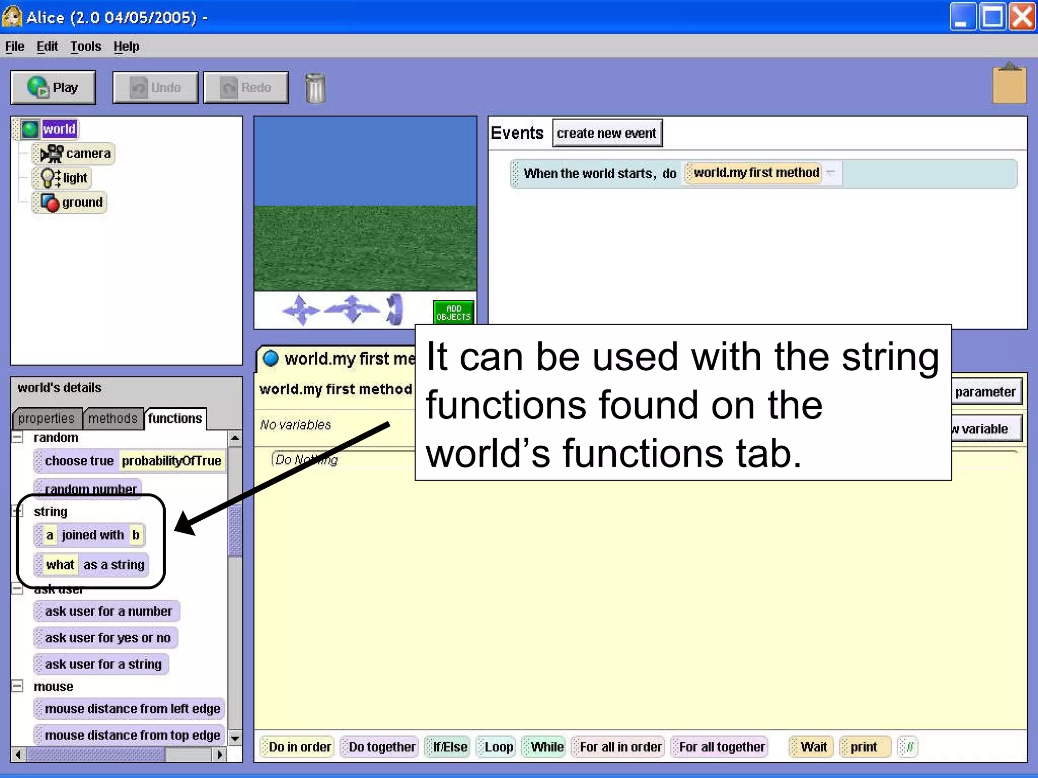The height and width of the screenshot is (778, 1038).
Task: Click the Undo button
Action: click(x=155, y=88)
